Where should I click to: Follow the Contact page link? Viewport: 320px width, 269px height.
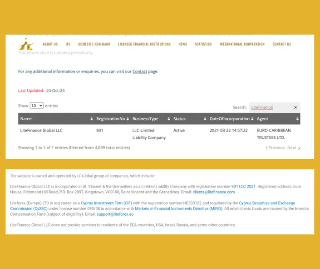140,71
